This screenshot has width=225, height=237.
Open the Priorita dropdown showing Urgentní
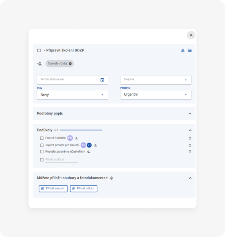pyautogui.click(x=156, y=95)
